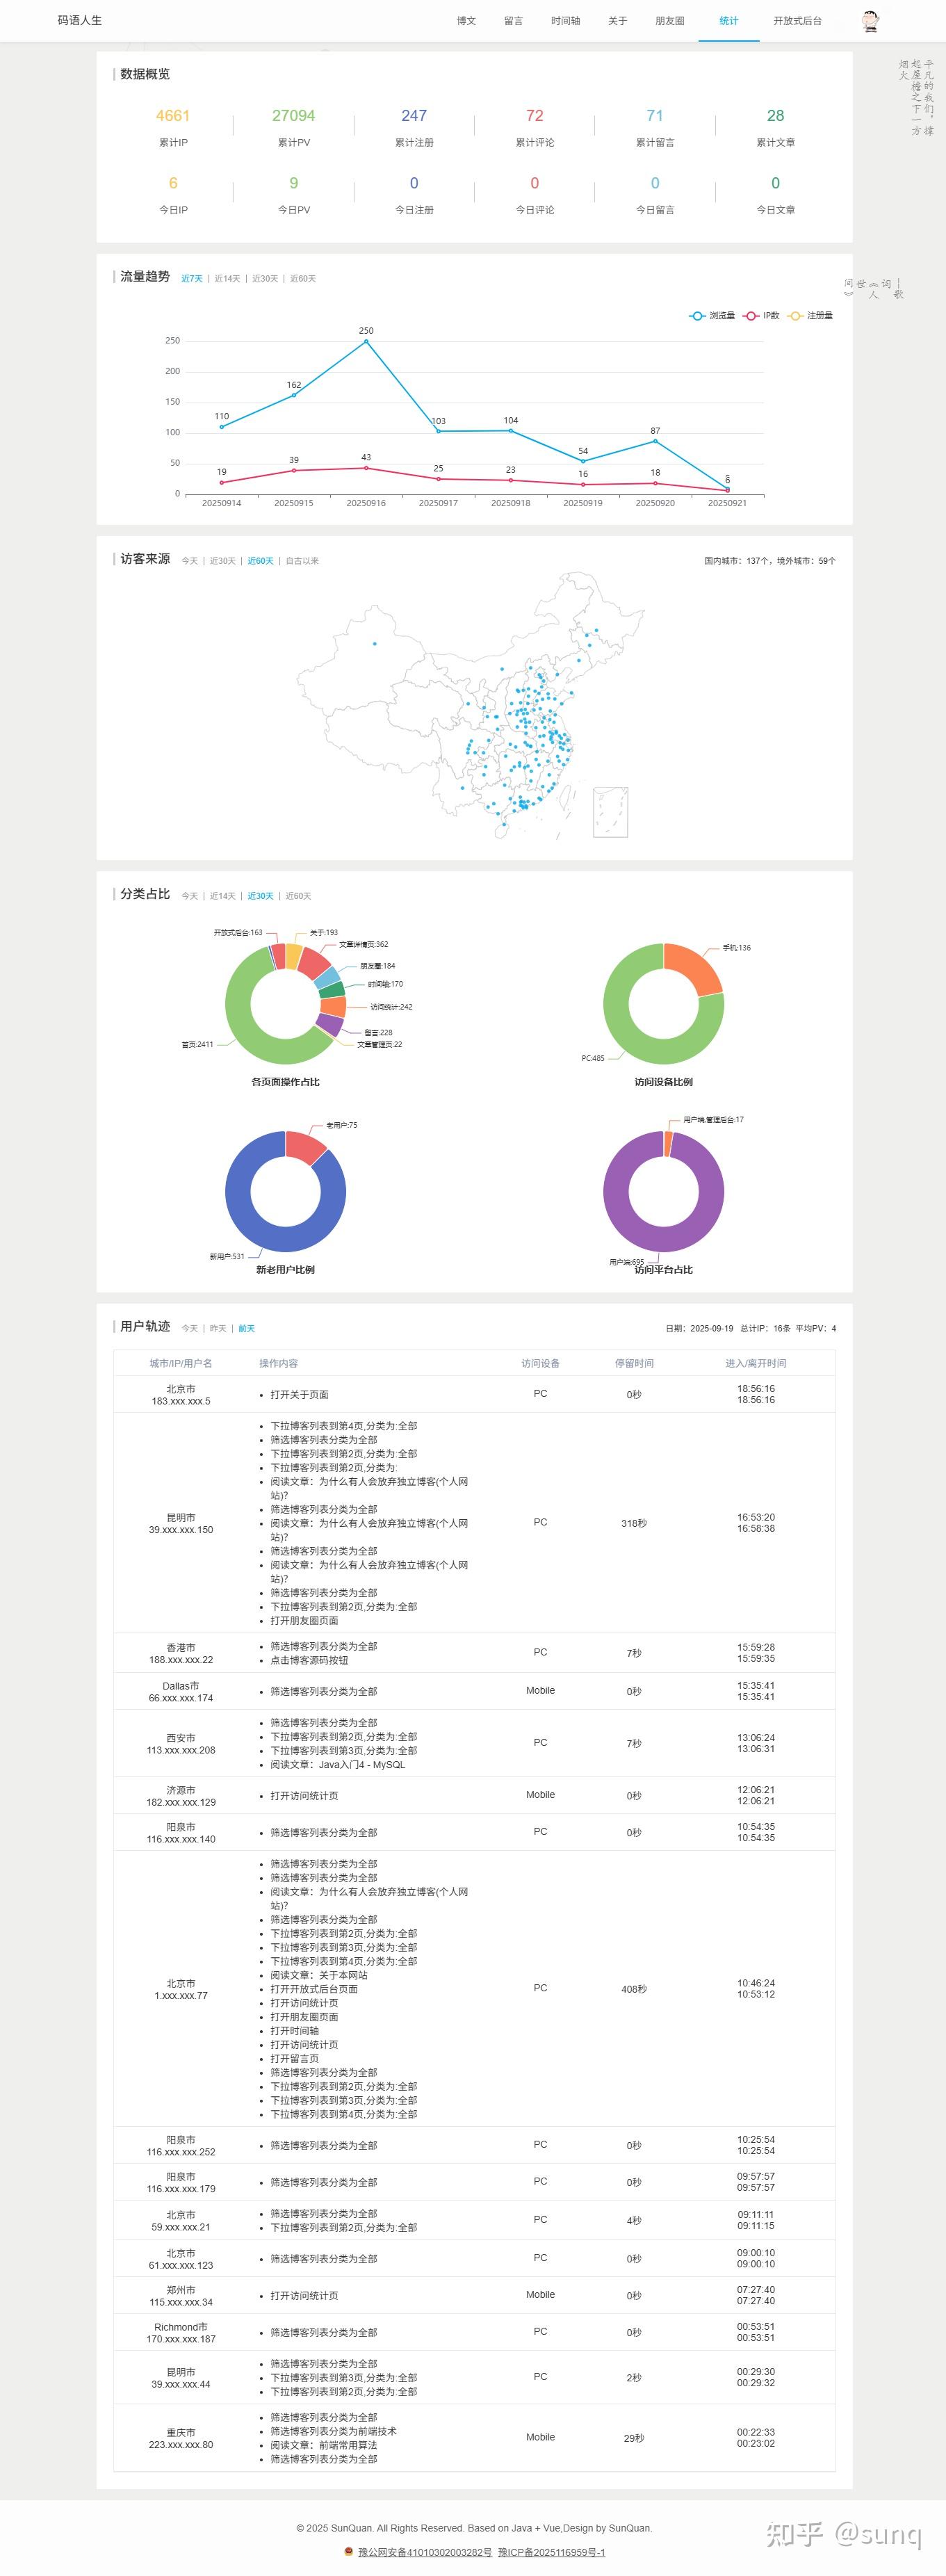
Task: Toggle the 注册量 legend series
Action: point(810,316)
